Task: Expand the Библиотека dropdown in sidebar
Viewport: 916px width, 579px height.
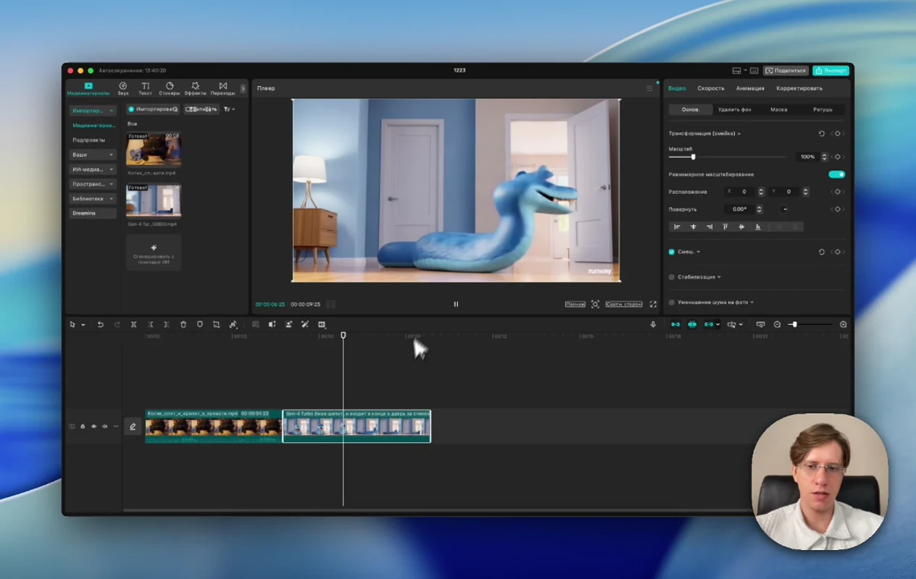Action: [93, 198]
